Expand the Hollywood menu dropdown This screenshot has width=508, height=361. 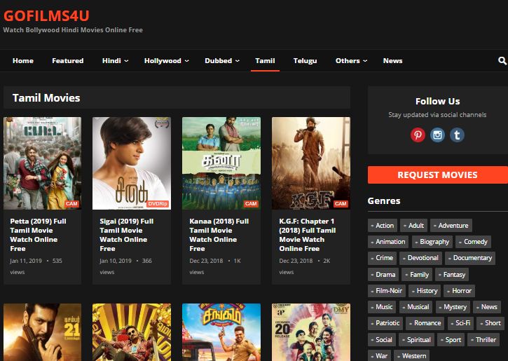click(x=167, y=60)
